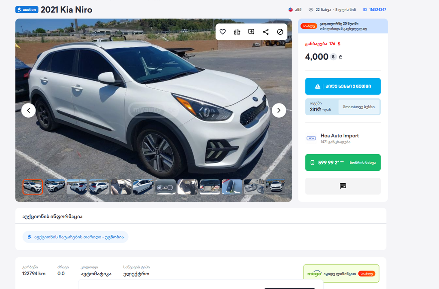Select sixth thumbnail showing car side profile

143,187
